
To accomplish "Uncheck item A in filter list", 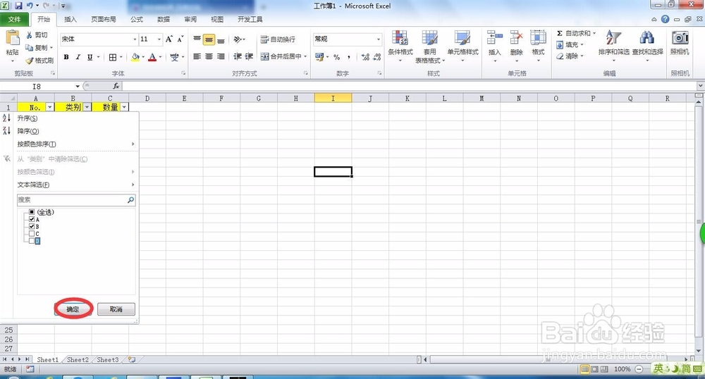I will tap(32, 220).
